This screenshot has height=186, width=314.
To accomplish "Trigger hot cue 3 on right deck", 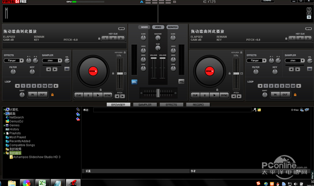I will coord(308,38).
